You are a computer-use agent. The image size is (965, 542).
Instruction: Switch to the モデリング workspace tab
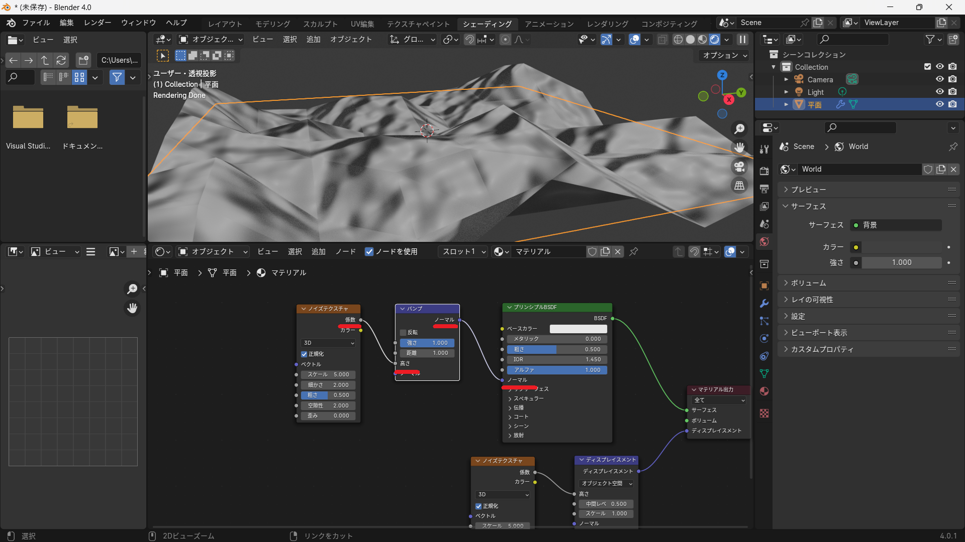point(272,24)
